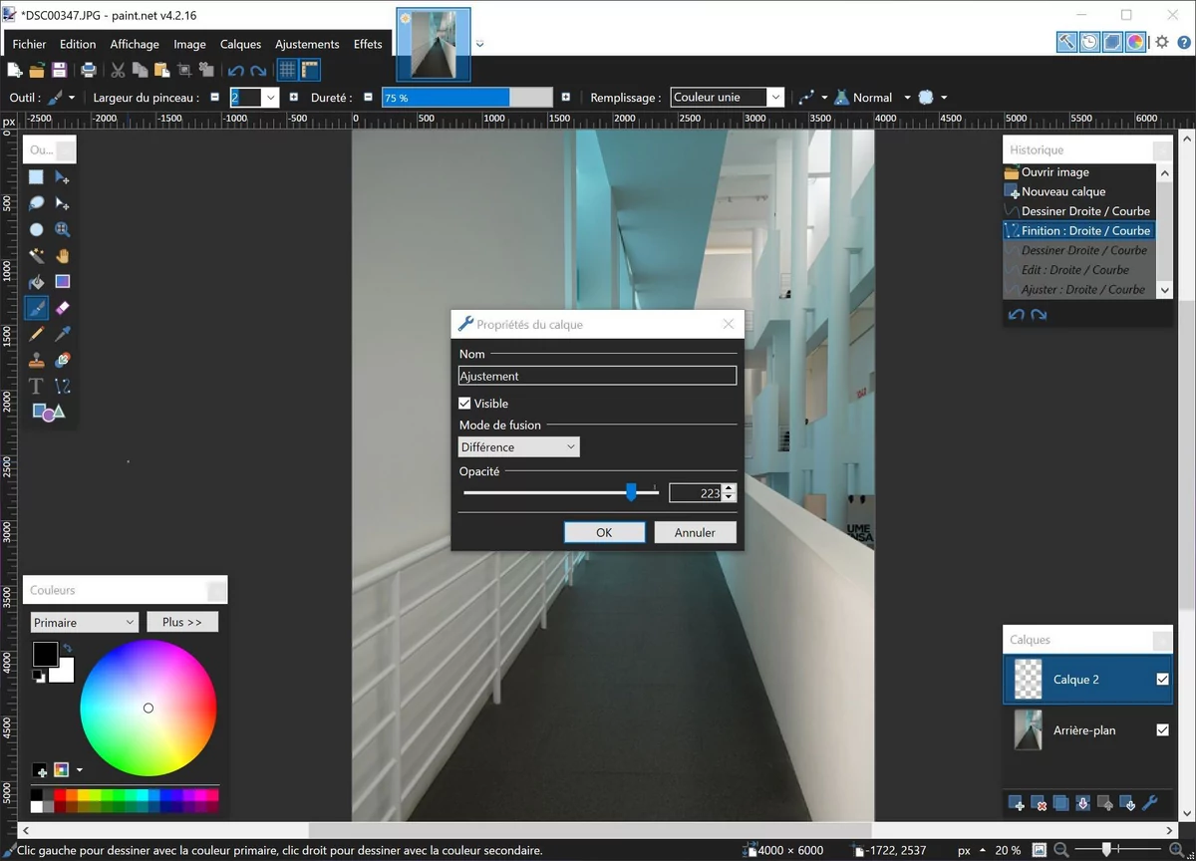Delete layer icon in Calques panel
Screen dimensions: 1196x861
1039,803
